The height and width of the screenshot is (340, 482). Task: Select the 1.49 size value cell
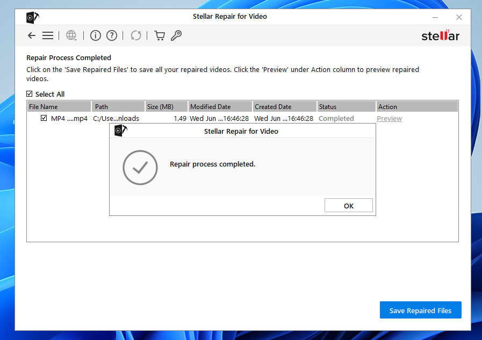click(180, 119)
